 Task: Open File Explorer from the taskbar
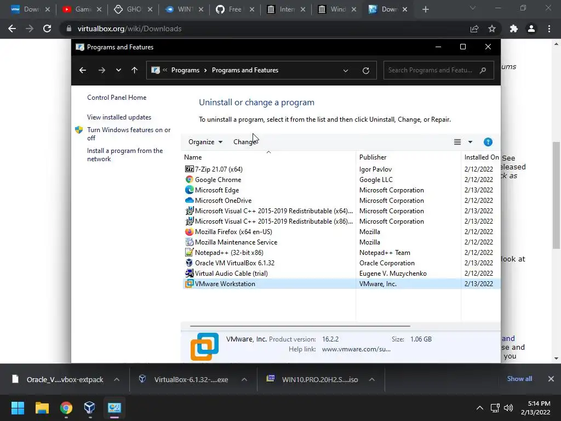[42, 408]
